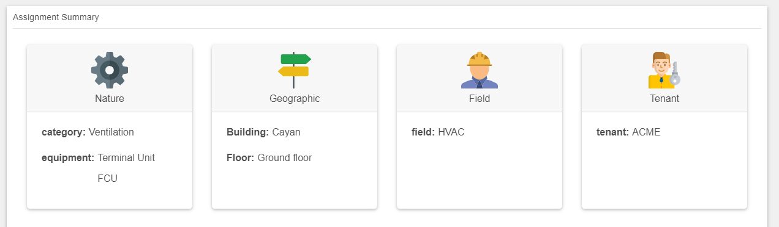Click the bold equipment label
This screenshot has width=779, height=227.
pyautogui.click(x=68, y=157)
